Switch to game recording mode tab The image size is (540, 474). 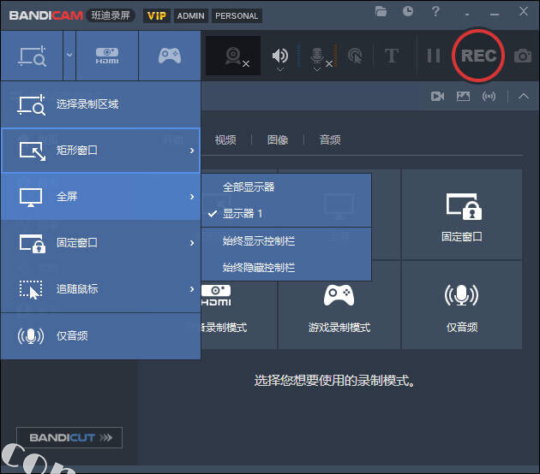coord(170,56)
